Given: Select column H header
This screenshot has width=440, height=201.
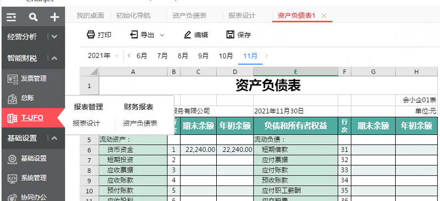Looking at the screenshot, I should point(417,72).
